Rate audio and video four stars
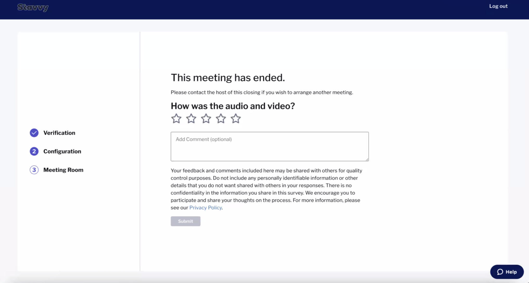The image size is (529, 283). click(x=221, y=118)
